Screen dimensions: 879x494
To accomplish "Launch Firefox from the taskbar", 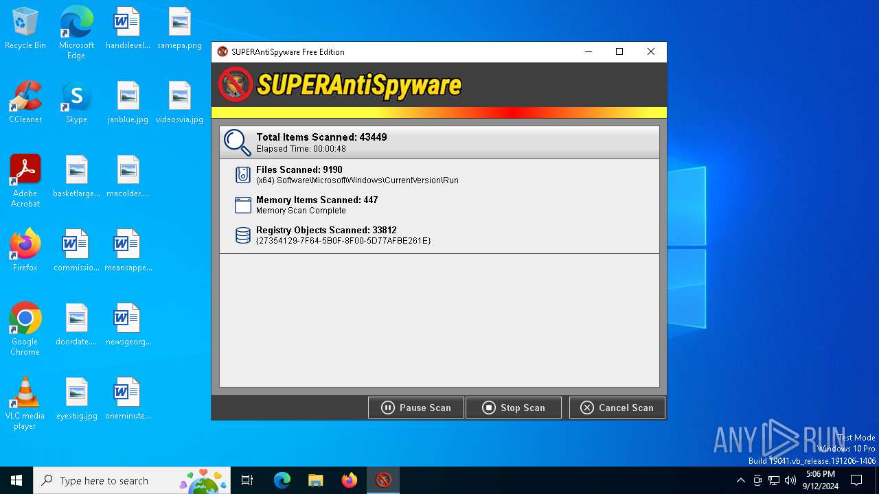I will pos(350,480).
